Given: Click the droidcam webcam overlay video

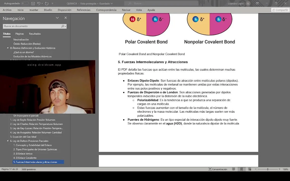Looking at the screenshot, I should coord(48,87).
